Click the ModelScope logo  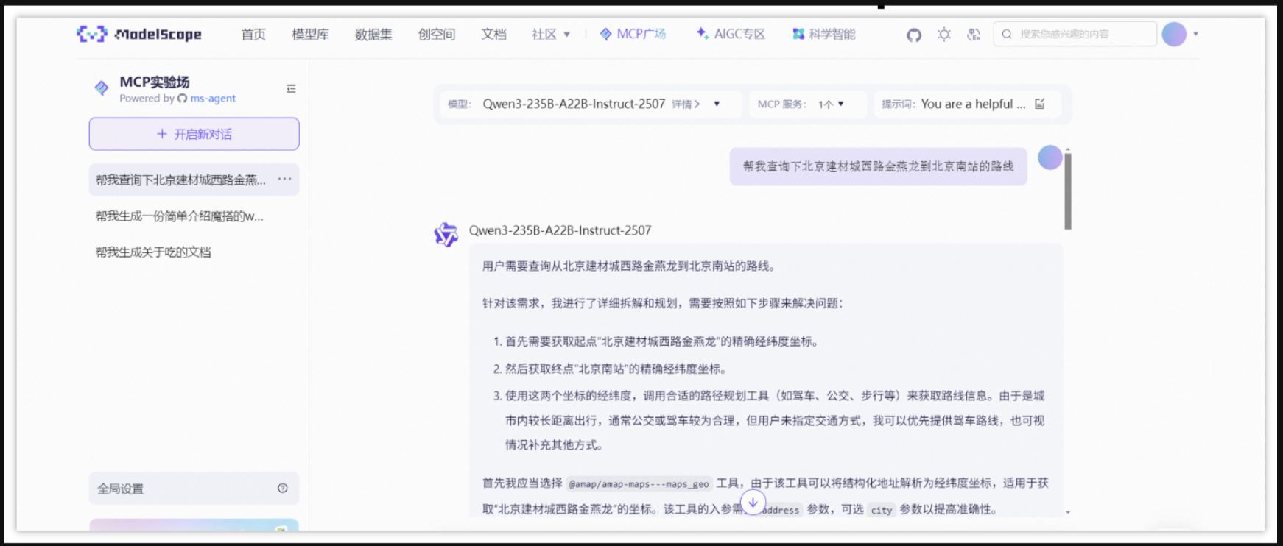pos(139,34)
